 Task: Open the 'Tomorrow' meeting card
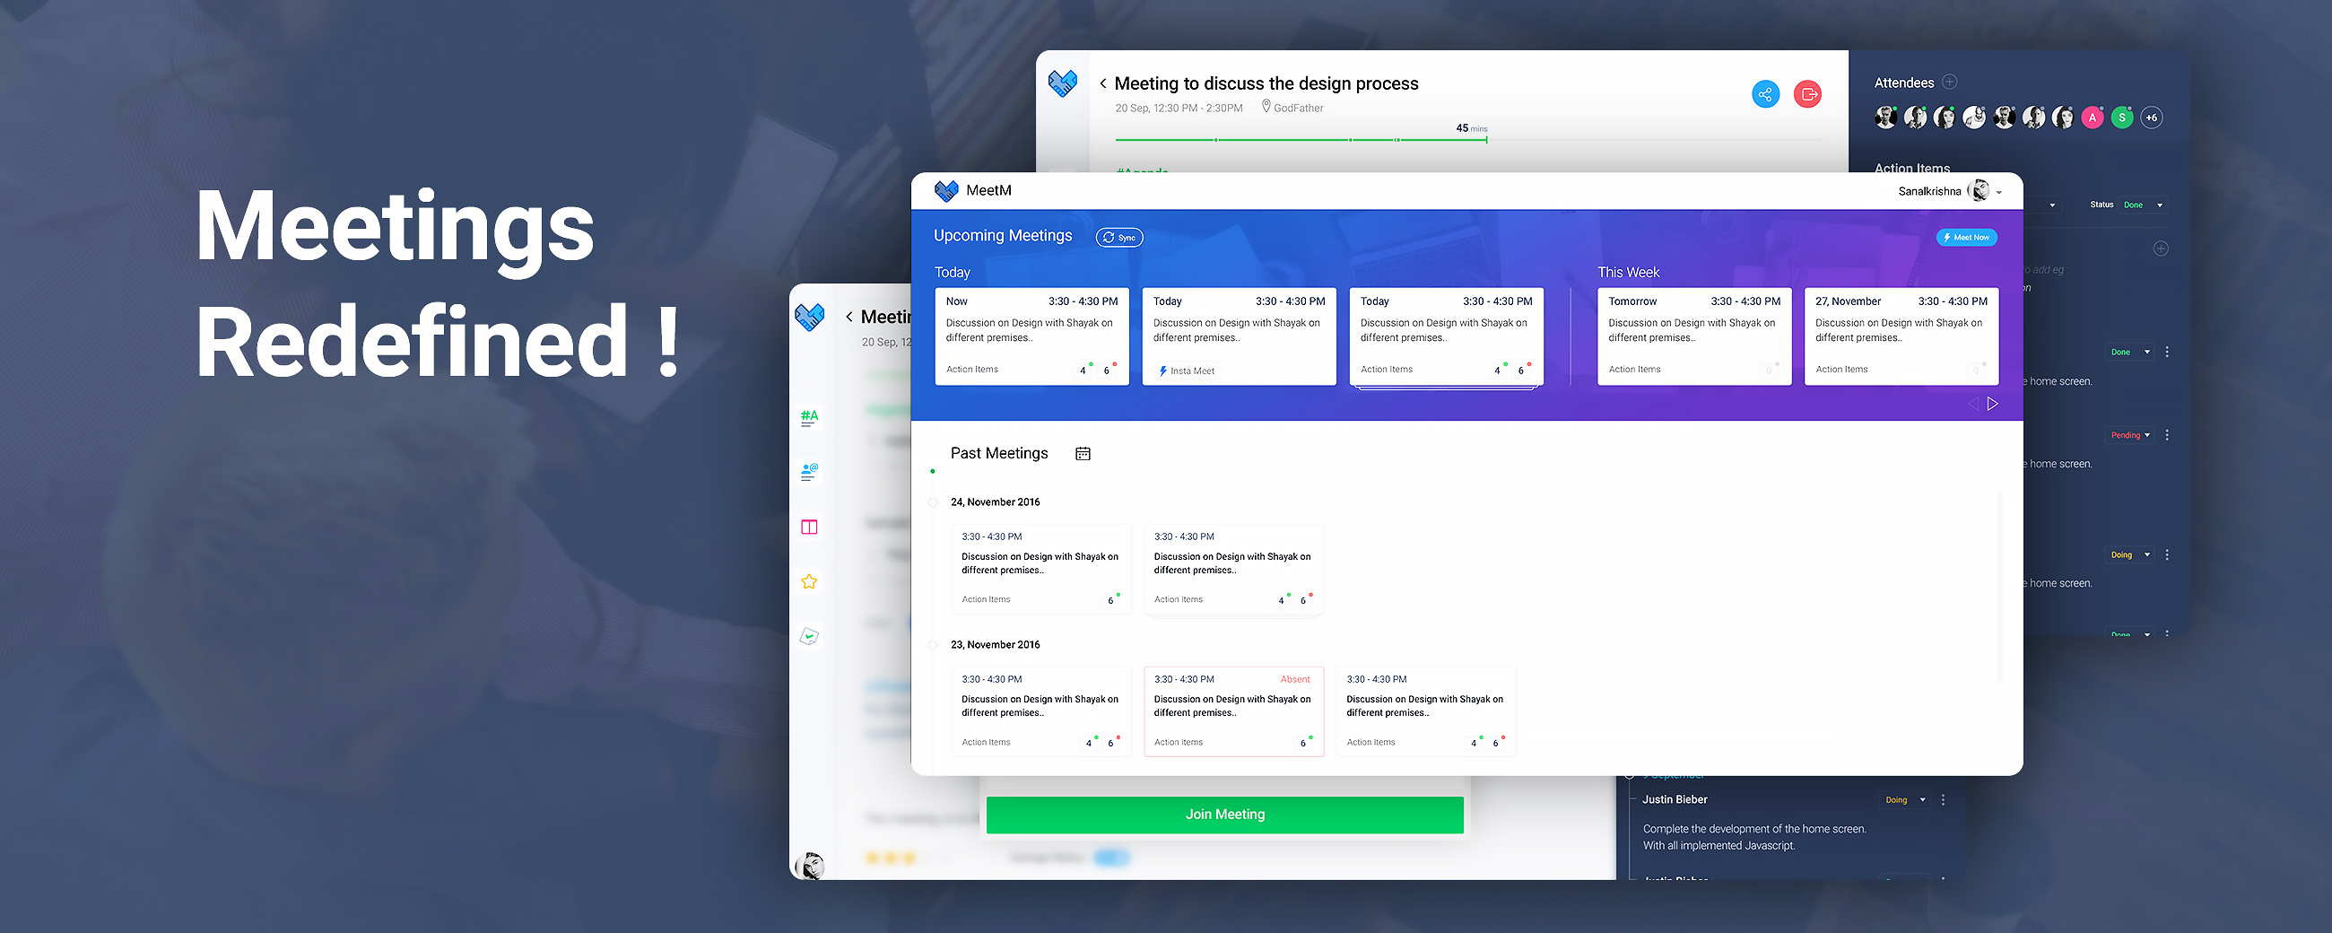1693,337
